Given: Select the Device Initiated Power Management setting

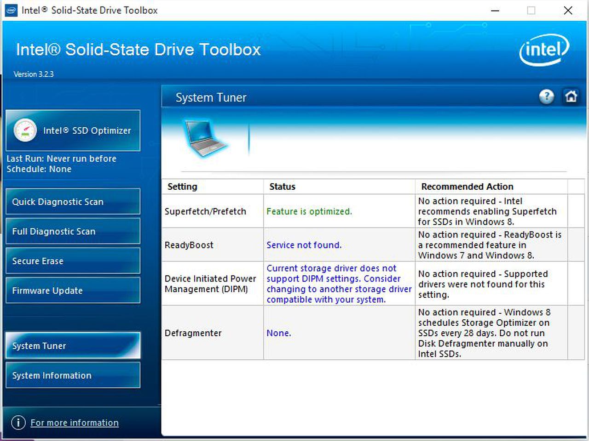Looking at the screenshot, I should pos(210,284).
